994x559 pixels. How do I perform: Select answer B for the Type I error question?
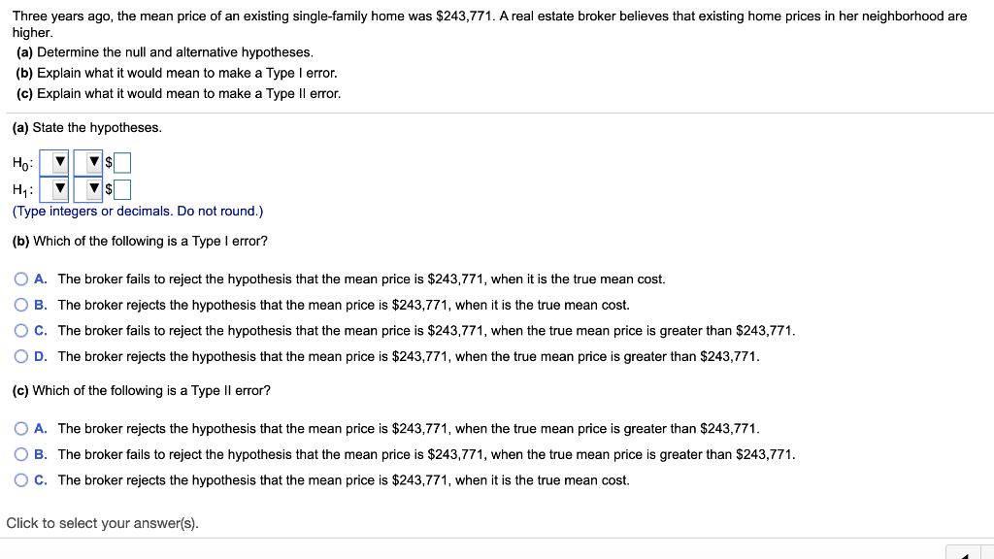point(21,305)
